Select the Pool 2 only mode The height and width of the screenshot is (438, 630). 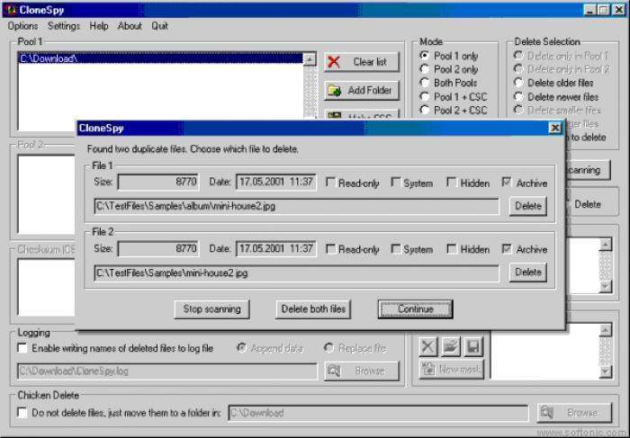click(x=425, y=69)
